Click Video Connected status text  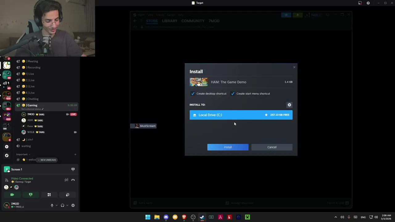click(22, 179)
